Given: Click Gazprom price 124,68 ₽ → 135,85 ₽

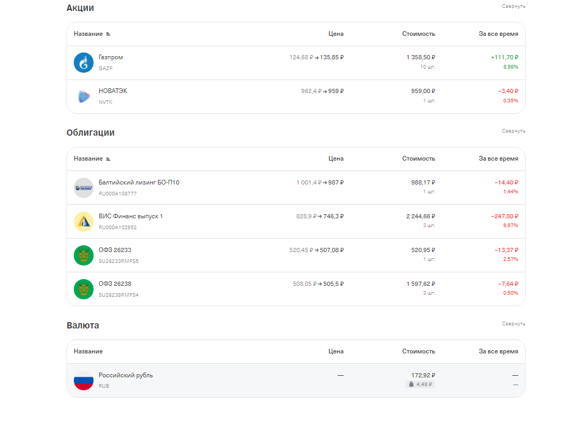Looking at the screenshot, I should tap(316, 58).
